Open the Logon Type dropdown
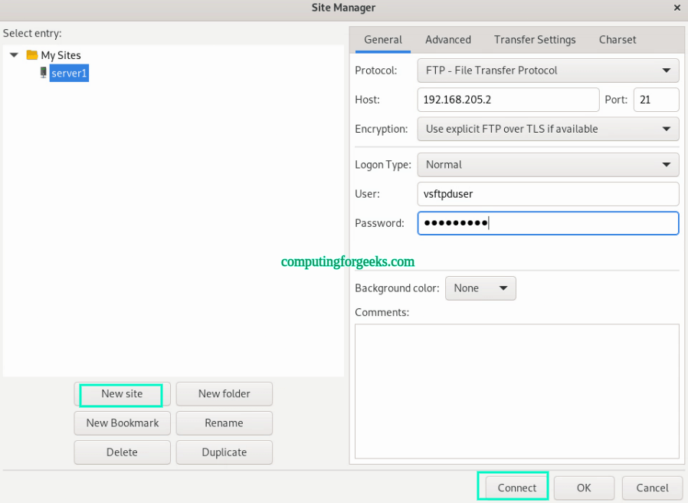Image resolution: width=688 pixels, height=503 pixels. click(x=547, y=164)
